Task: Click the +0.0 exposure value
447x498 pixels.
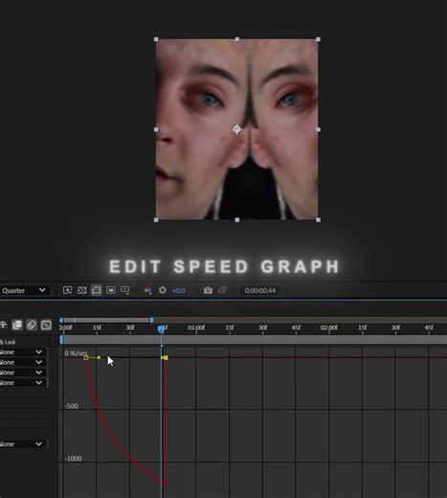Action: 178,290
